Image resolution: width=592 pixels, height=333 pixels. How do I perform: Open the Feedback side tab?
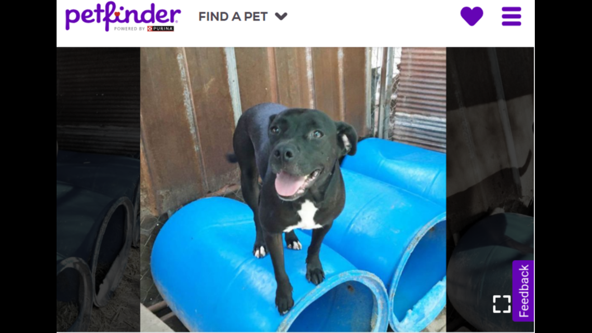tap(523, 291)
